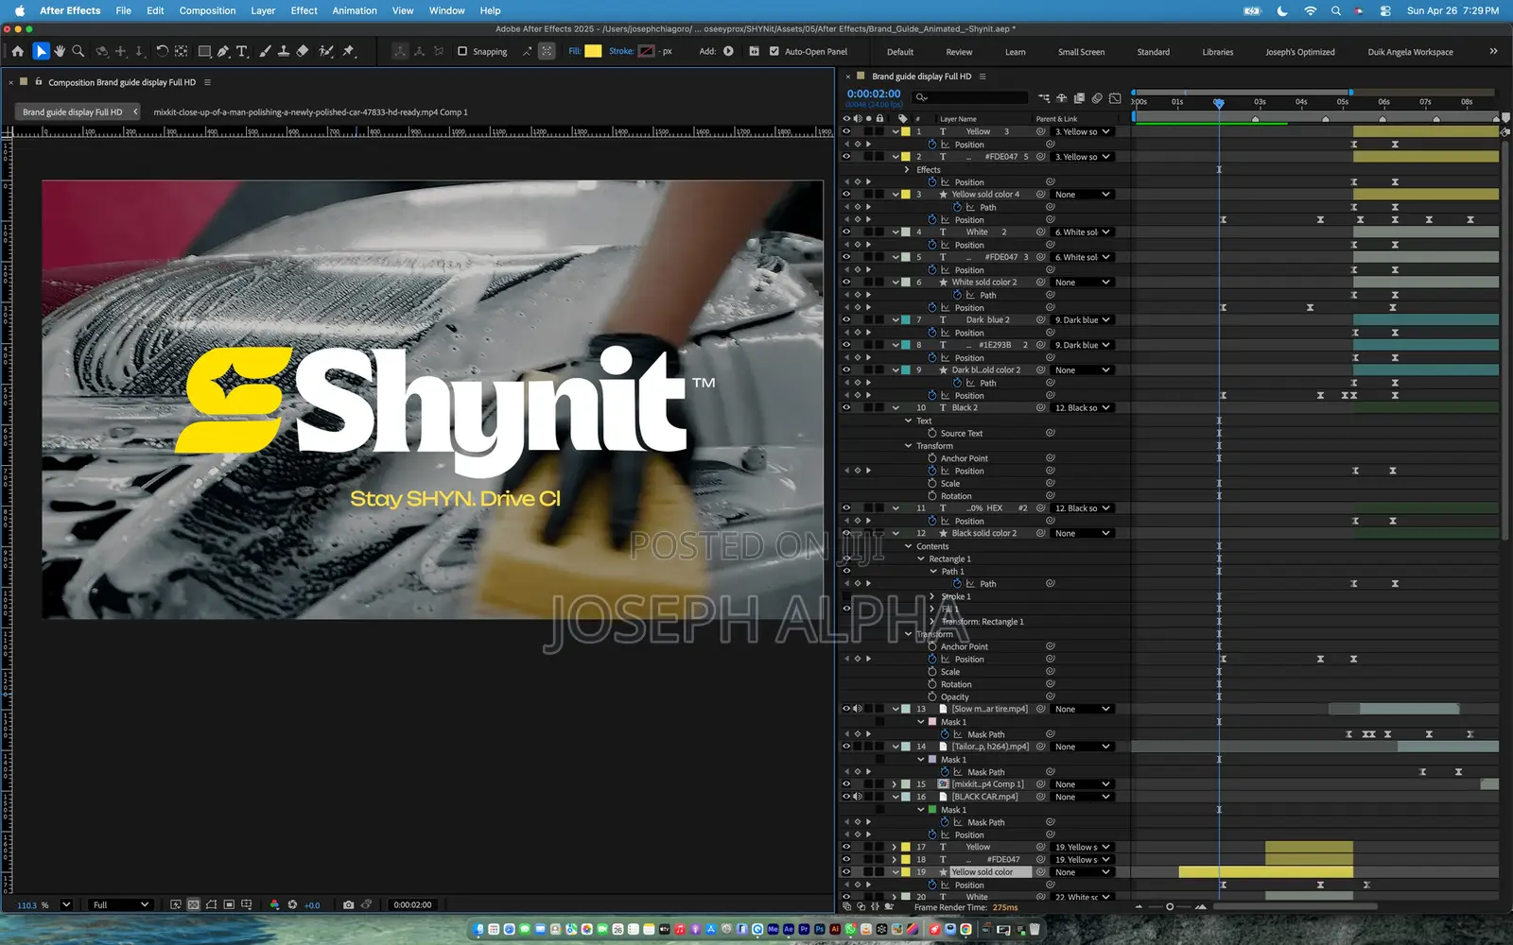Select the Hand tool
1513x945 pixels.
pyautogui.click(x=60, y=51)
